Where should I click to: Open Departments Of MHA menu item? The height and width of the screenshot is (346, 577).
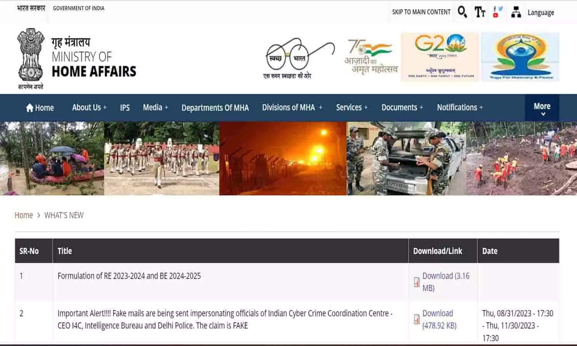click(215, 108)
